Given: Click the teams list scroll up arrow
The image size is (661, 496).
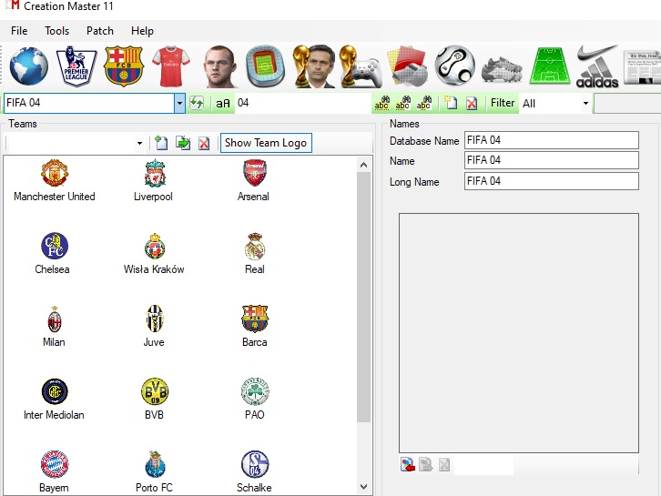Looking at the screenshot, I should click(x=363, y=166).
